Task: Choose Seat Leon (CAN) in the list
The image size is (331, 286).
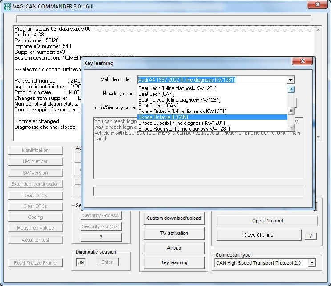Action: point(156,94)
